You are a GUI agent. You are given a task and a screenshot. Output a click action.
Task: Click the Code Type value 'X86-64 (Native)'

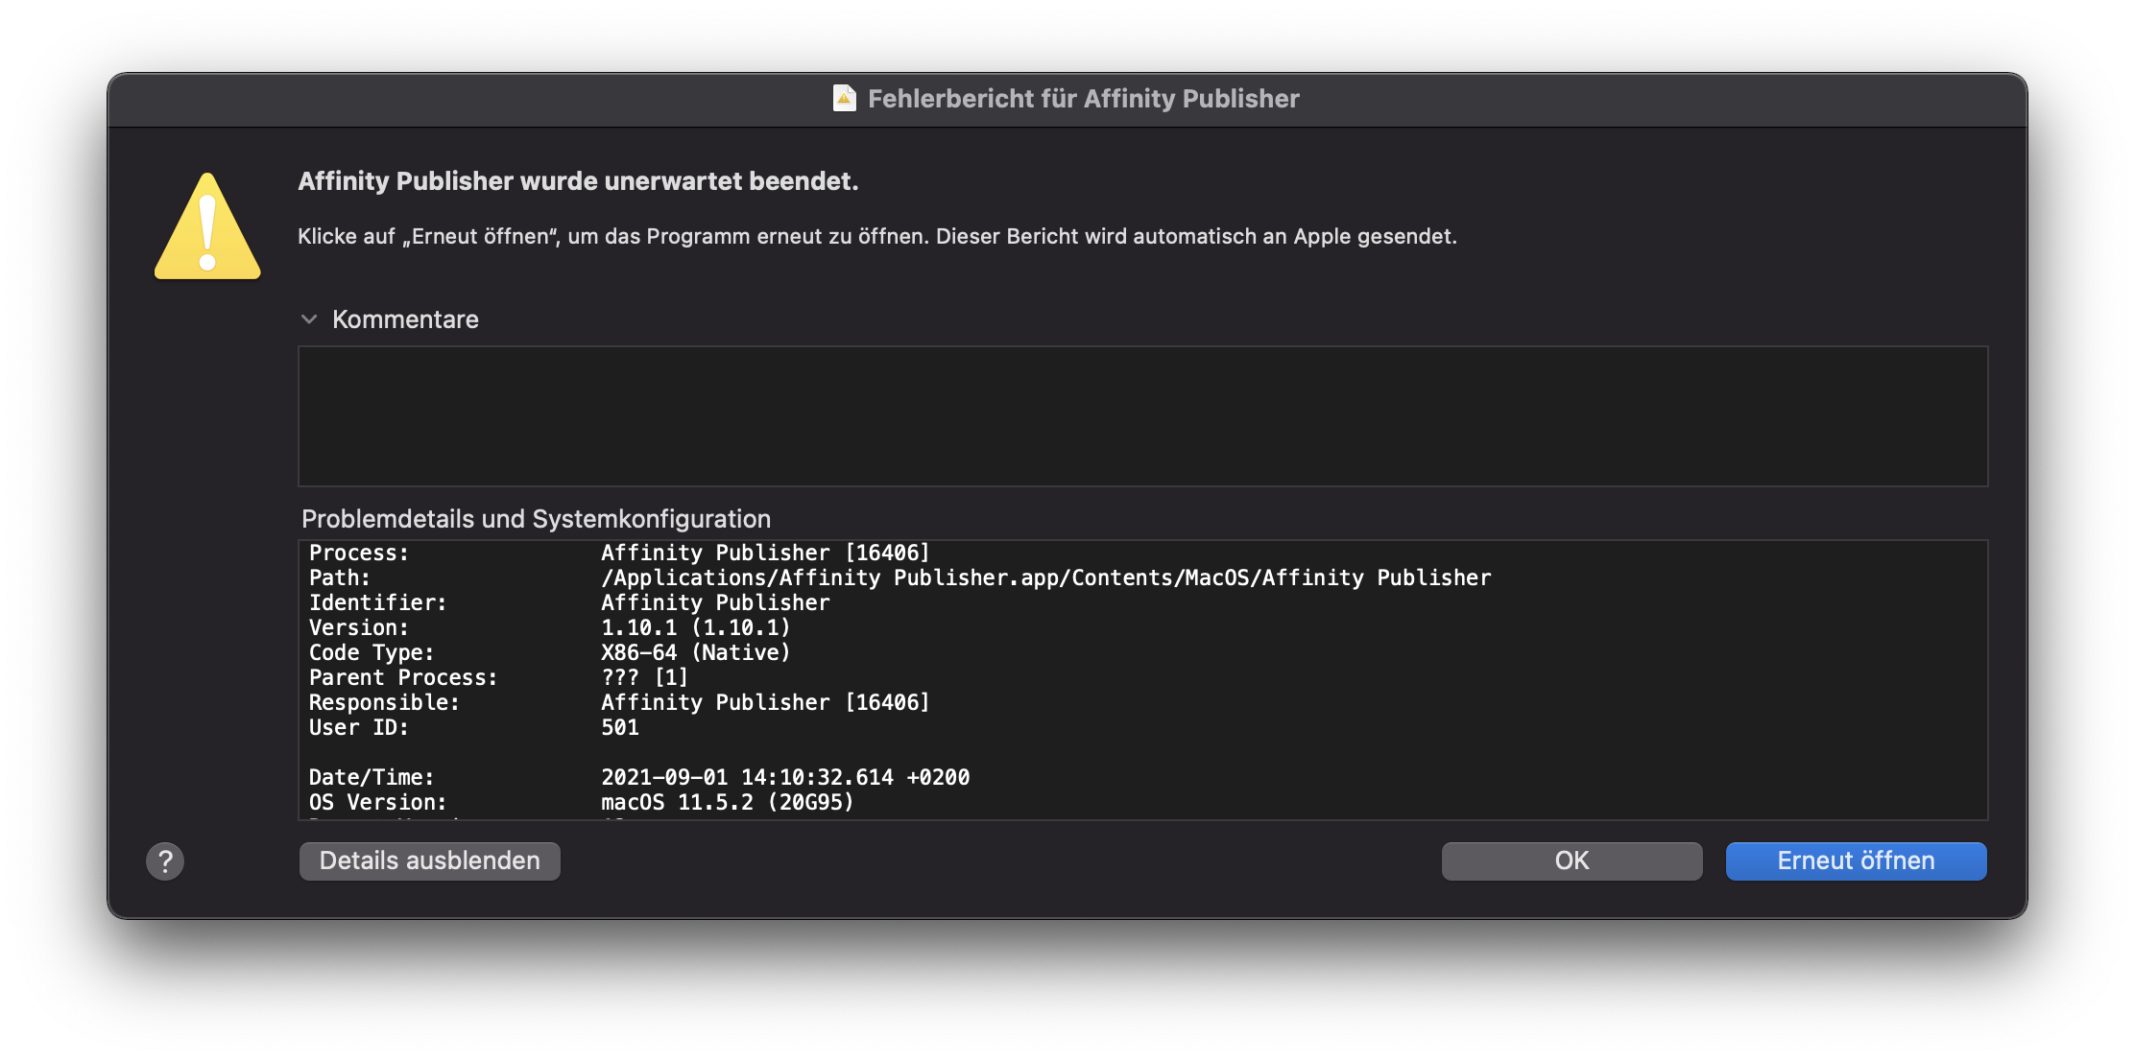click(695, 652)
